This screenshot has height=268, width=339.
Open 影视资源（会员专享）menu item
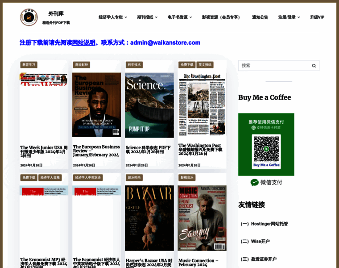221,17
